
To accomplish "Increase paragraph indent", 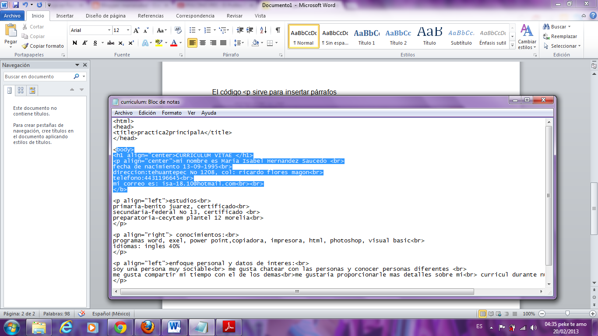I will pyautogui.click(x=250, y=30).
